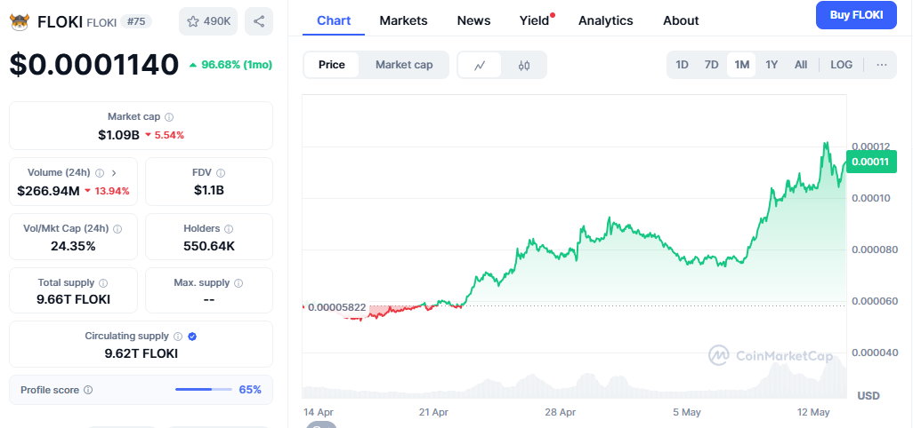Click the Volume (24h) info icon
Viewport: 913px width, 428px height.
(100, 172)
